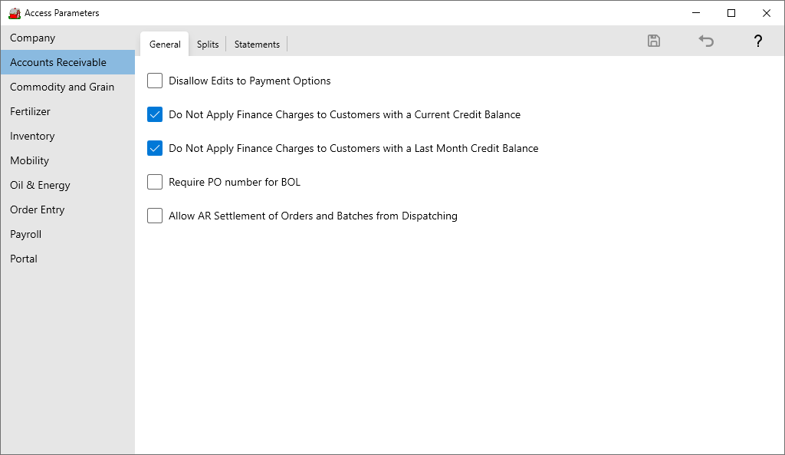This screenshot has width=785, height=455.
Task: Check Require PO number for BOL
Action: pyautogui.click(x=155, y=182)
